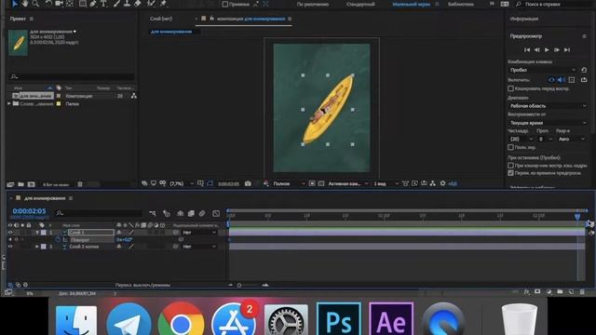Select the Pen tool
The image size is (596, 335).
pyautogui.click(x=93, y=4)
